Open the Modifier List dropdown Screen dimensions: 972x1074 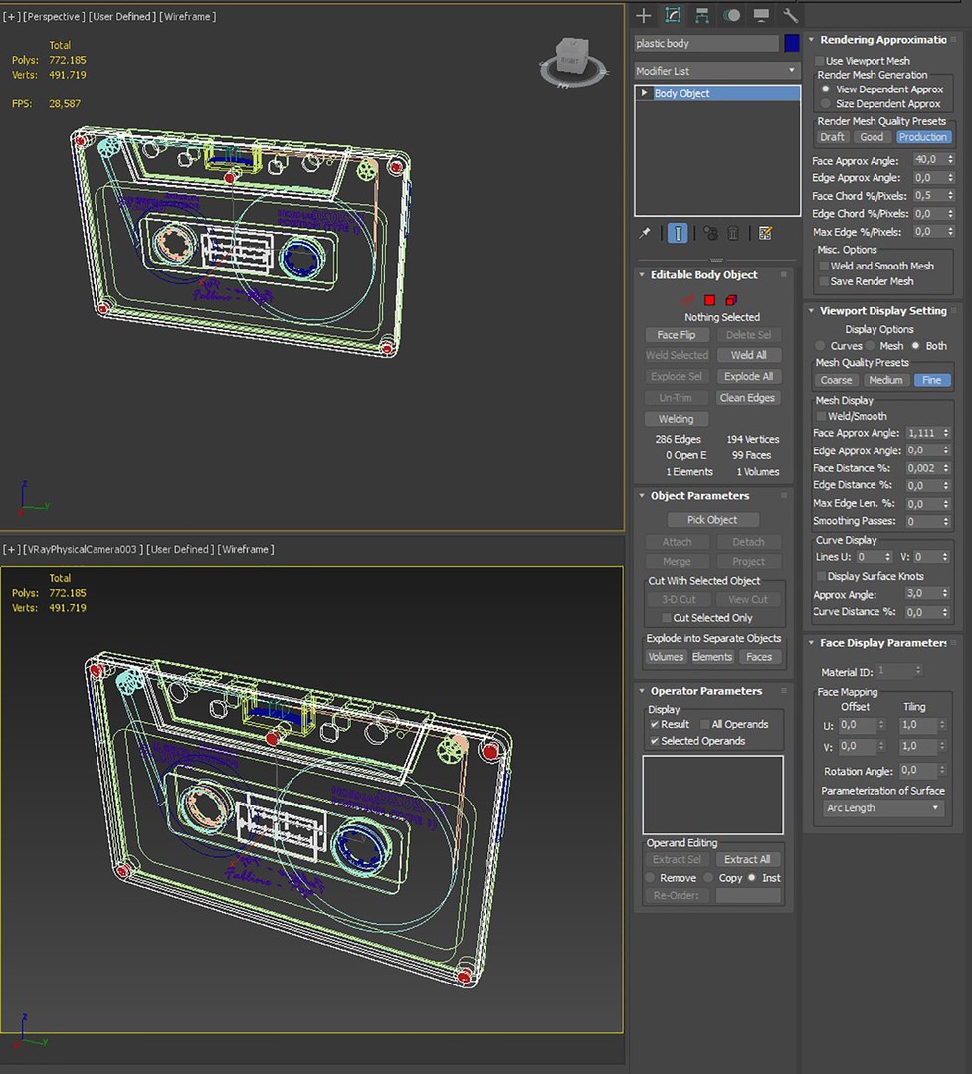(x=716, y=71)
